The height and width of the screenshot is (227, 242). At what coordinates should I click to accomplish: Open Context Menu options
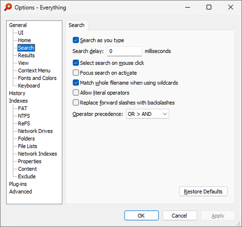(x=34, y=71)
